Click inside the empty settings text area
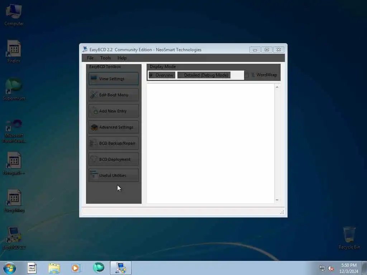This screenshot has height=275, width=367. pyautogui.click(x=211, y=143)
